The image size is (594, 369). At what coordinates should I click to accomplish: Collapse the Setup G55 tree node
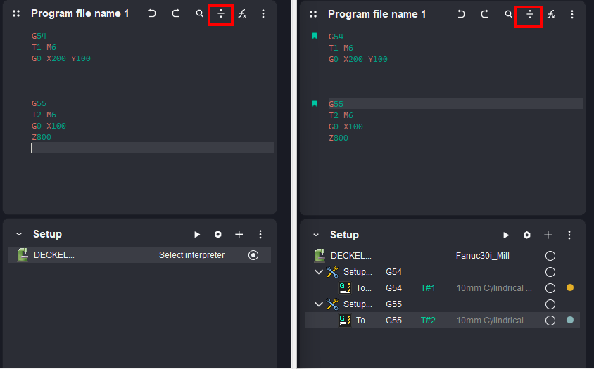point(319,304)
